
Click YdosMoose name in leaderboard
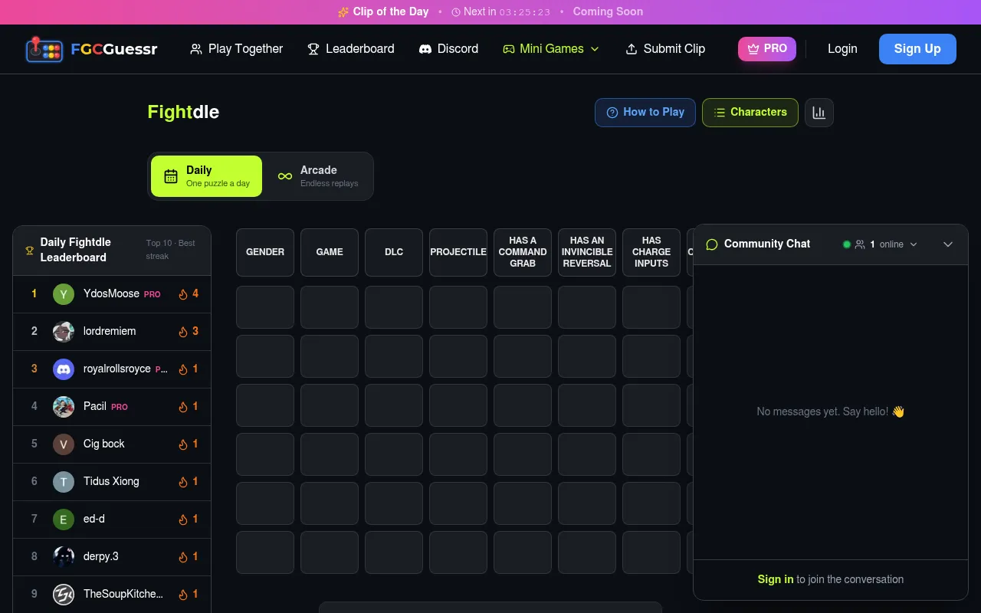111,294
